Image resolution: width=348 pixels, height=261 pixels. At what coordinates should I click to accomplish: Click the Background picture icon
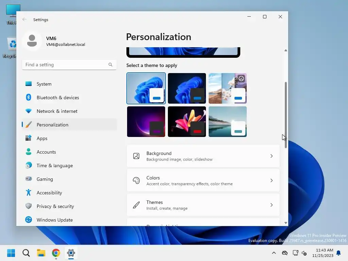point(136,156)
